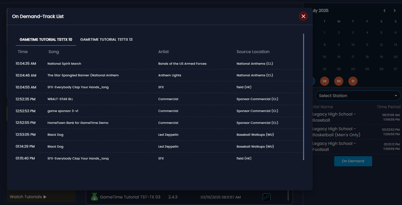Click the link icon beside GameTime Tutorial TST-TX 03
Screen dimensions: 402x205
point(267,197)
